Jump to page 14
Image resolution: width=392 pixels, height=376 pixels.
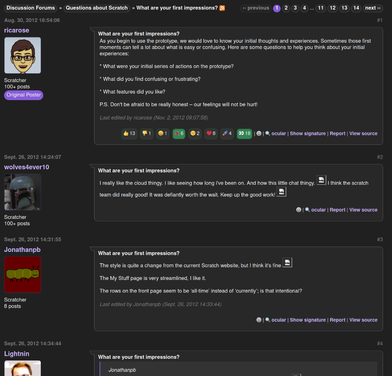356,8
